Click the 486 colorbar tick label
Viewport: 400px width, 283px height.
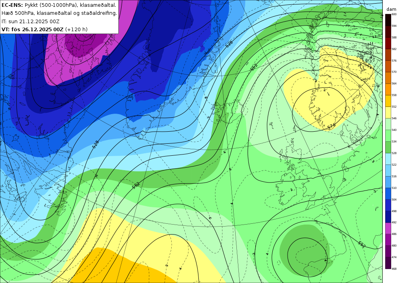point(394,234)
